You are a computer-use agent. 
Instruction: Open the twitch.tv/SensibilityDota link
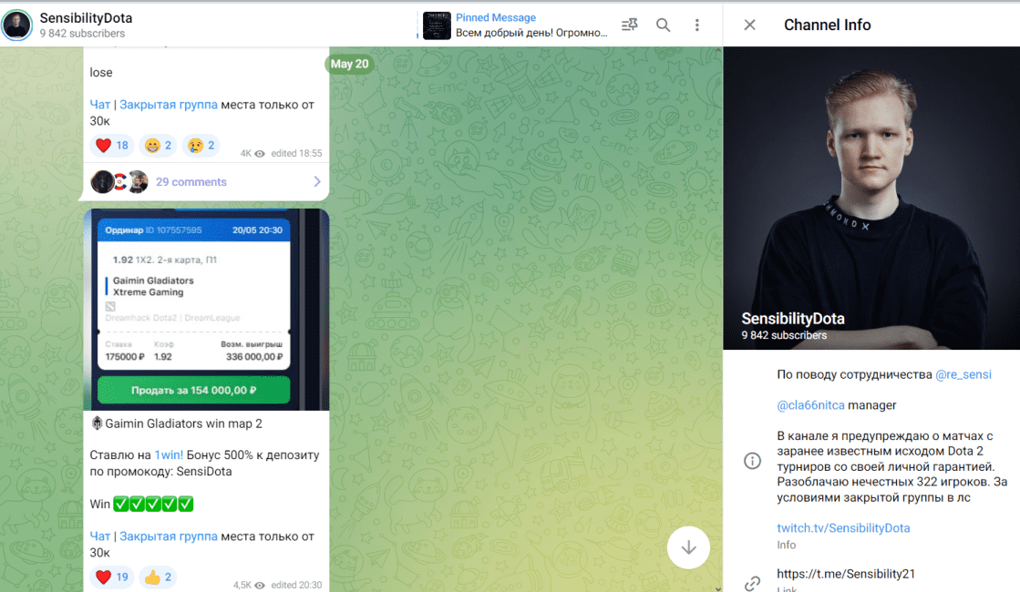[x=843, y=527]
